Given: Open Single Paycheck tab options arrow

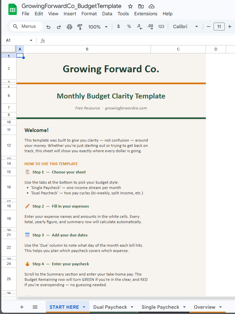Looking at the screenshot, I should pos(184,307).
